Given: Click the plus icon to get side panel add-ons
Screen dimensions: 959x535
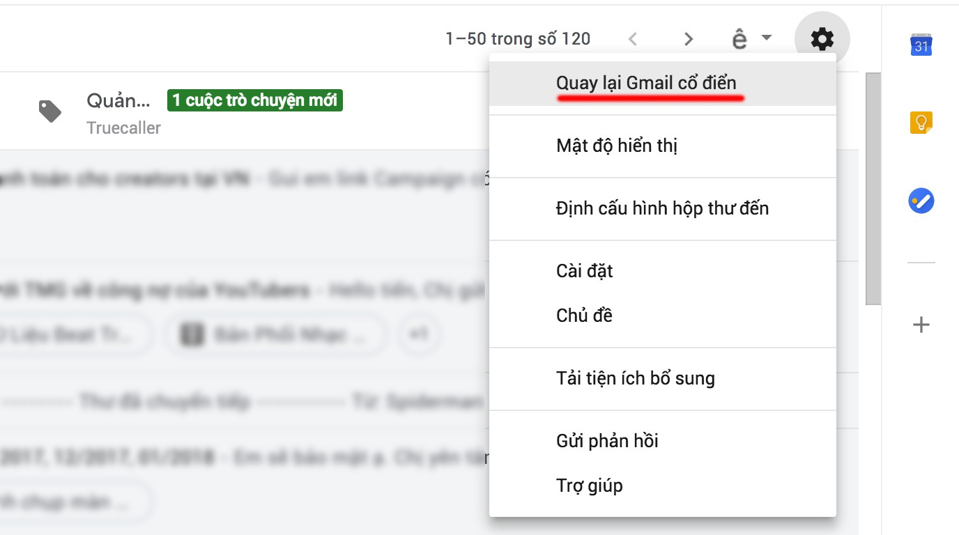Looking at the screenshot, I should [921, 324].
